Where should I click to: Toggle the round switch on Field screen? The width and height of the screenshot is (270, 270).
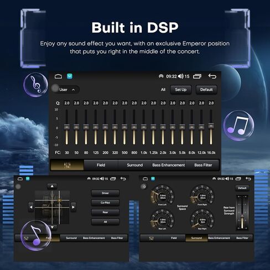click(18, 186)
